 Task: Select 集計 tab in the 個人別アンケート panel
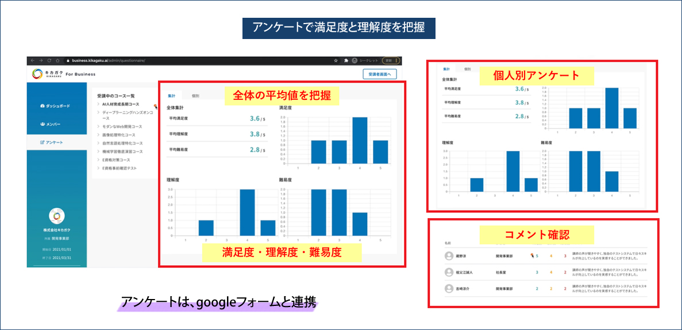coord(446,69)
